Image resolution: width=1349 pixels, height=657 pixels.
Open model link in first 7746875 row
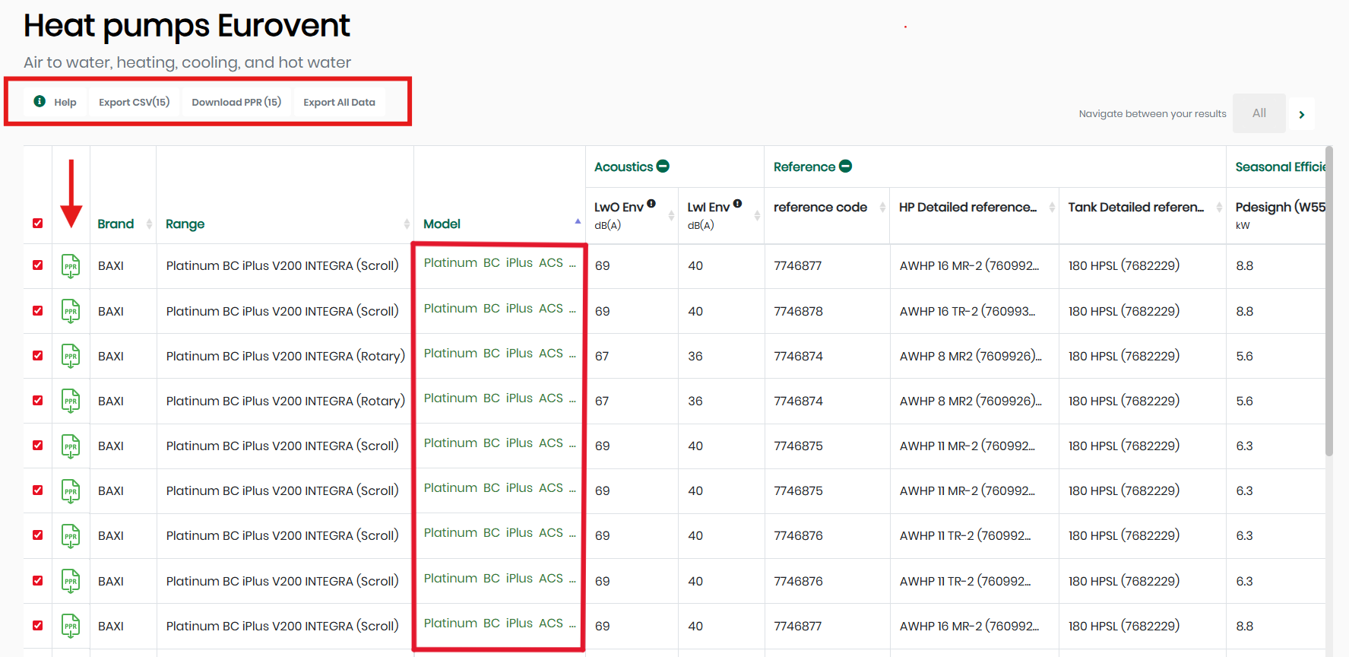(x=499, y=443)
